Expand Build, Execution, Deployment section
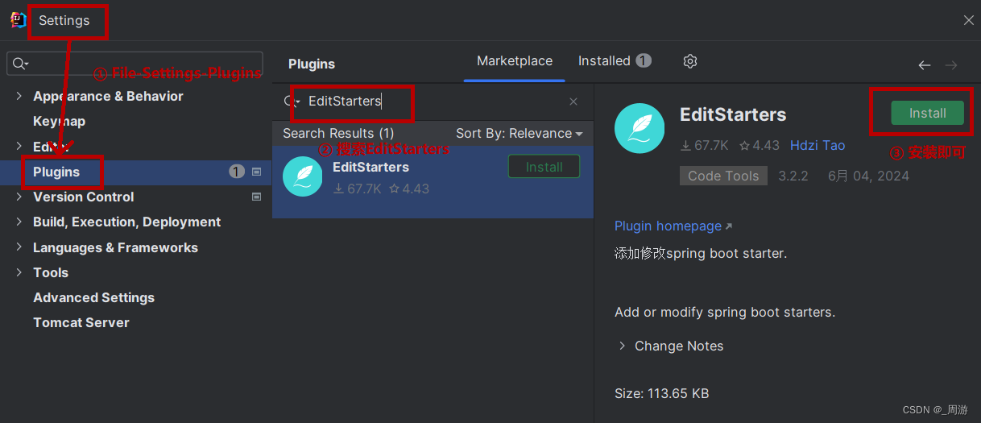The height and width of the screenshot is (423, 981). pos(19,222)
